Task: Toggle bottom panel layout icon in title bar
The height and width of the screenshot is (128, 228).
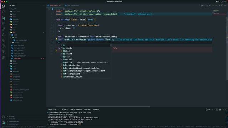Action: pos(219,1)
